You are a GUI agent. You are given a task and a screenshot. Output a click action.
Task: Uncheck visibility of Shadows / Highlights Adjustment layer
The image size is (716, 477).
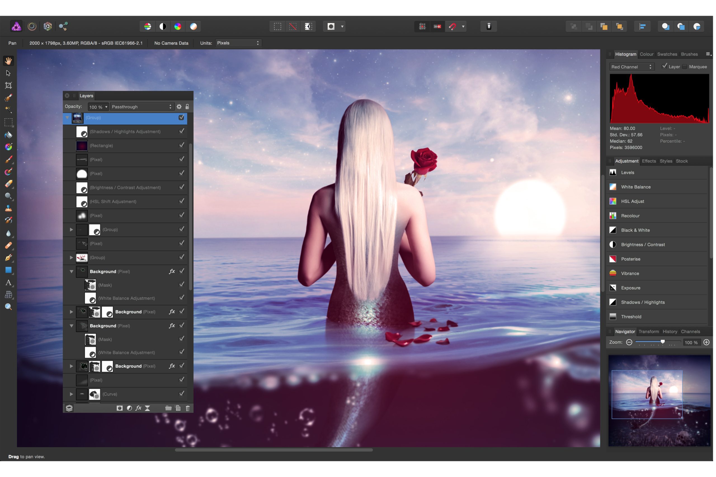point(182,131)
